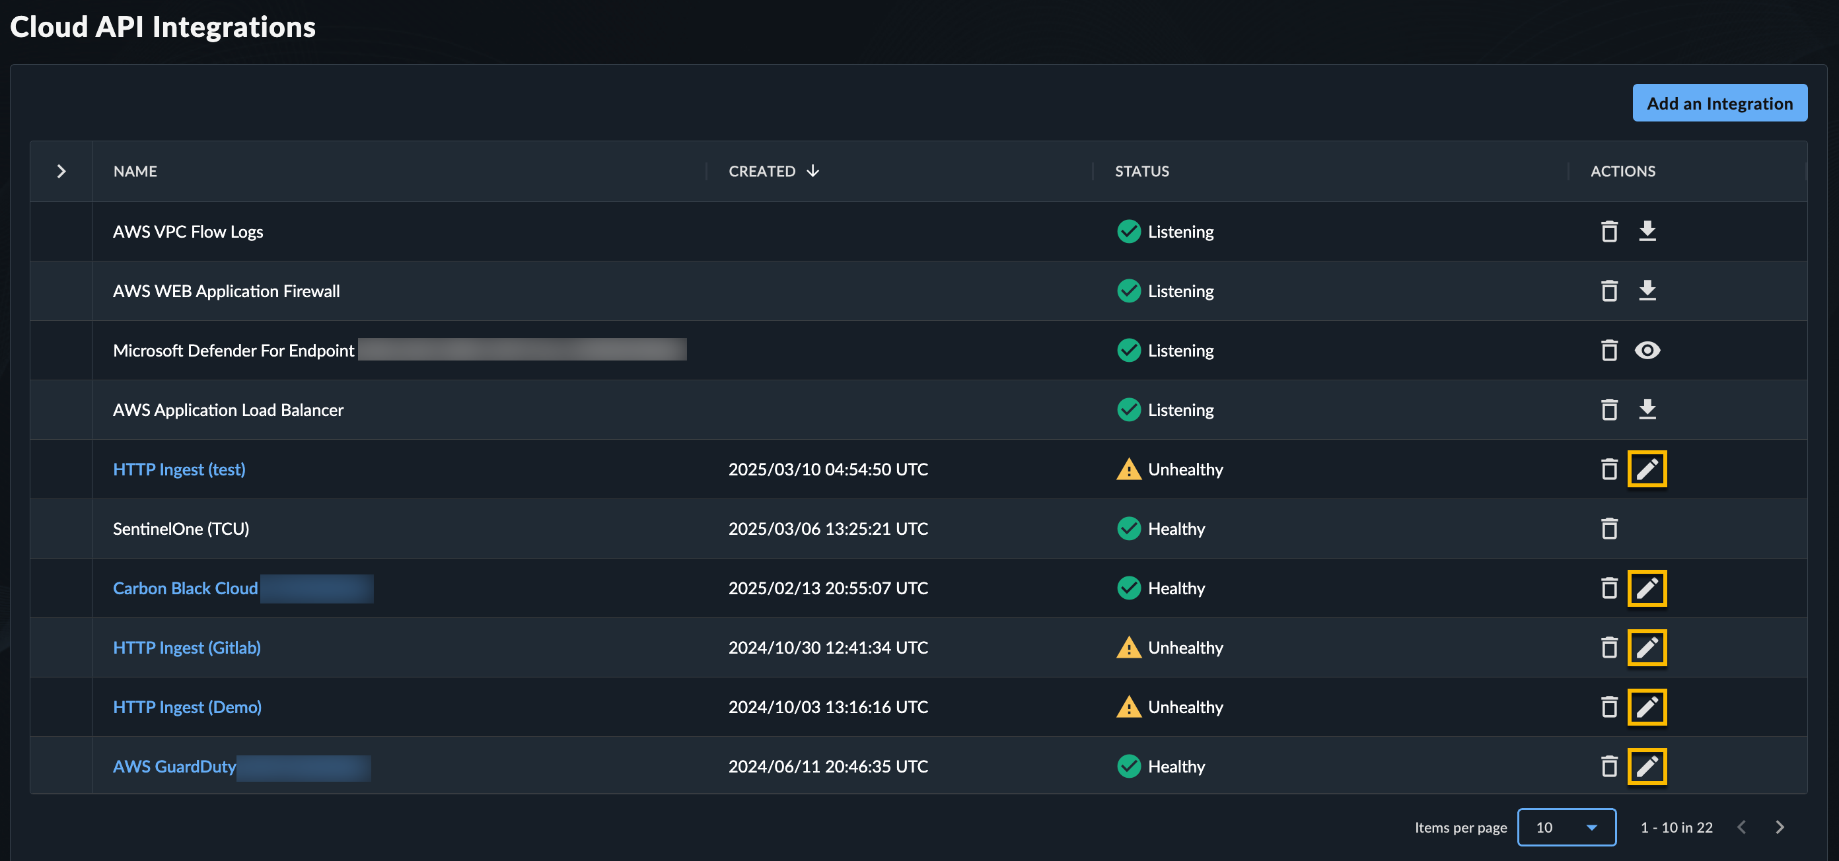Delete the AWS VPC Flow Logs integration
The image size is (1839, 861).
(x=1609, y=232)
